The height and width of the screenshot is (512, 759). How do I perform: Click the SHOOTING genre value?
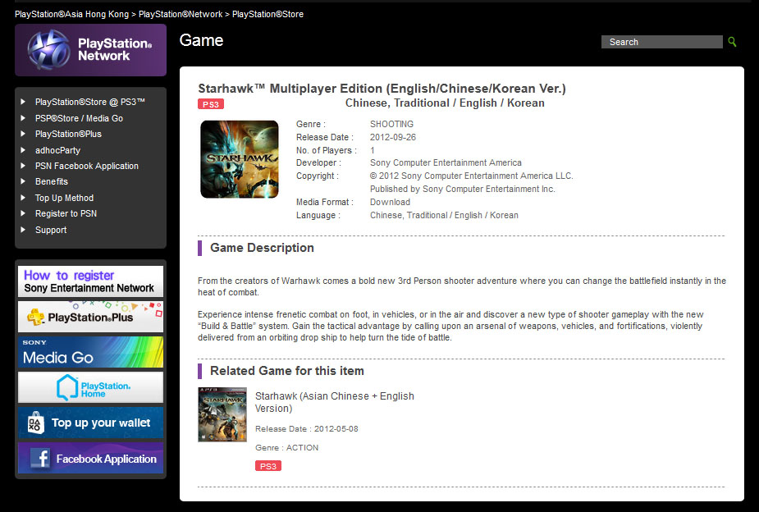click(x=391, y=124)
